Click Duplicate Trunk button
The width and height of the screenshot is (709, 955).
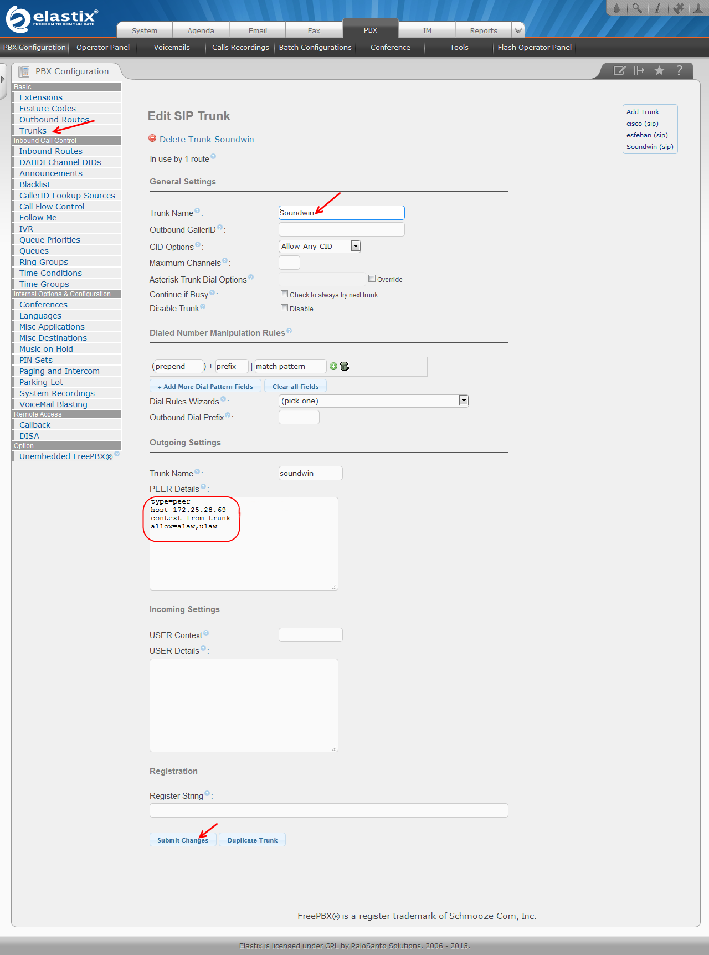click(253, 840)
